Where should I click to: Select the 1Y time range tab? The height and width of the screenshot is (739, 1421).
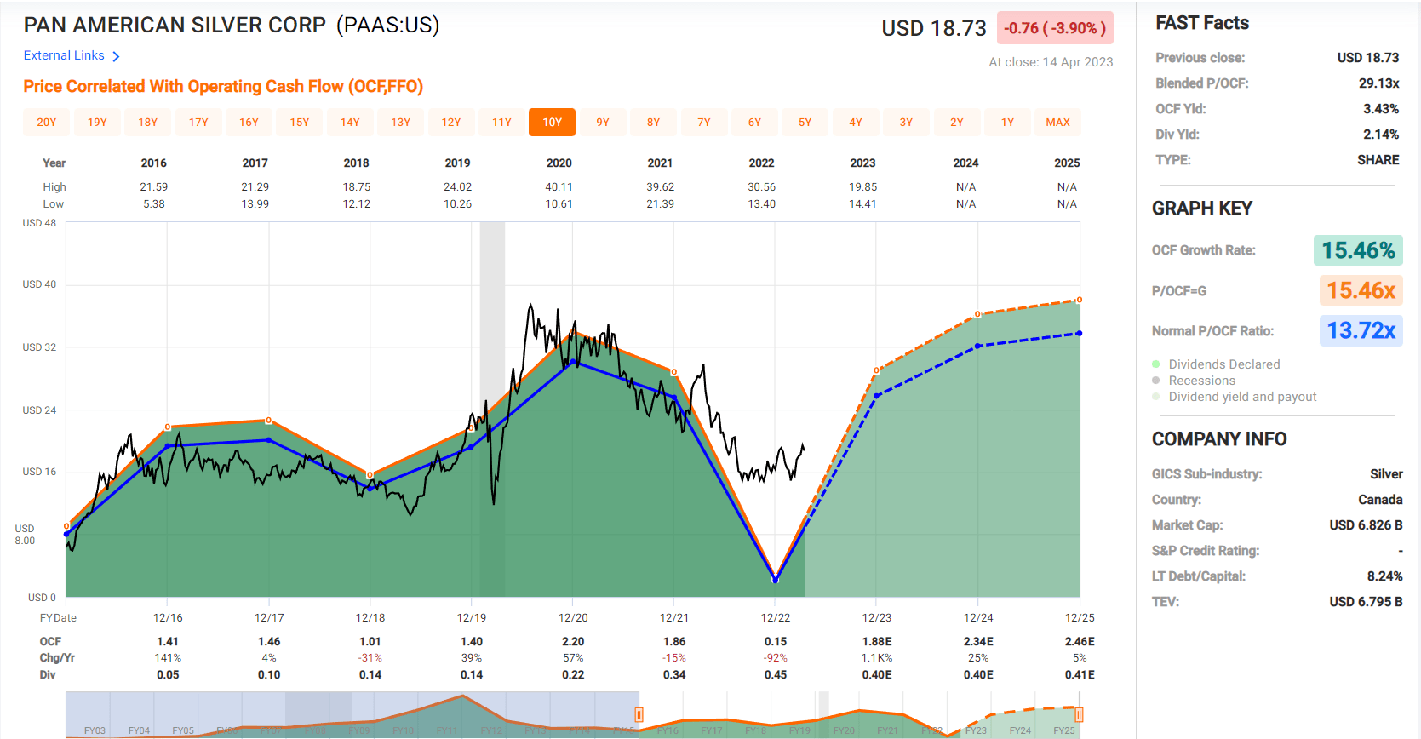coord(1007,123)
